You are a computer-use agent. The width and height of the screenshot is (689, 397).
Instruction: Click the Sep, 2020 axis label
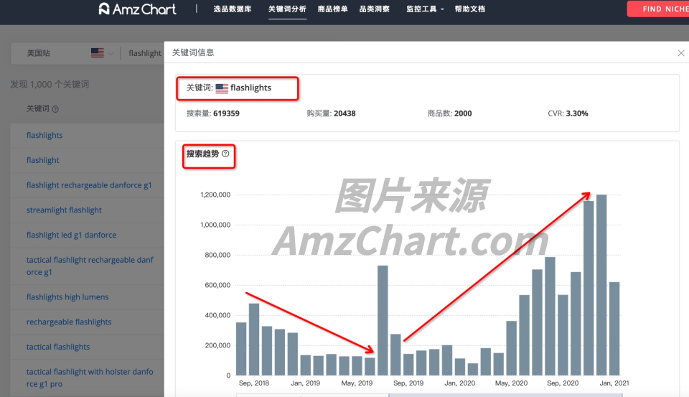[563, 383]
